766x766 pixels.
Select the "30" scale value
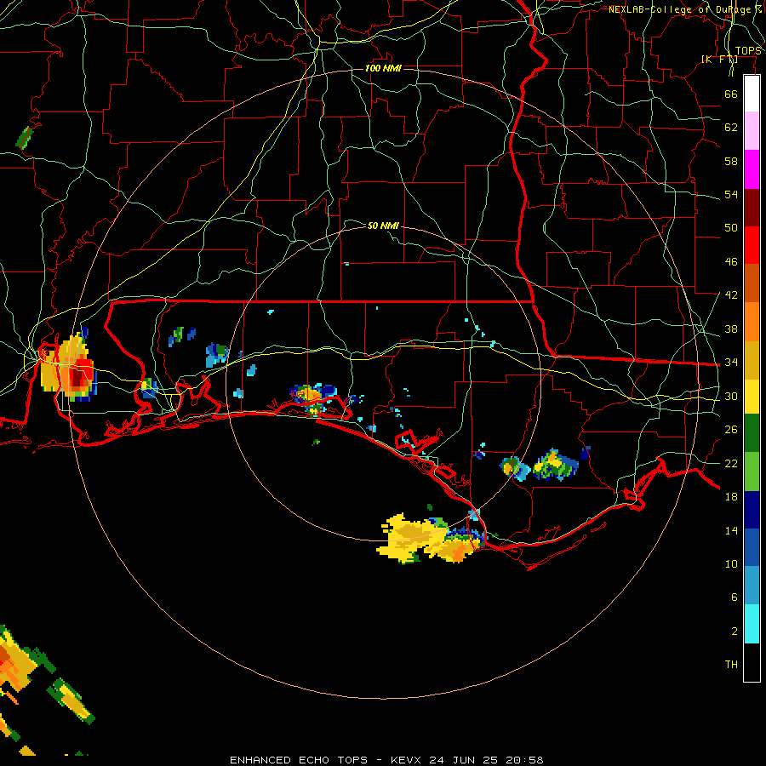click(x=731, y=396)
